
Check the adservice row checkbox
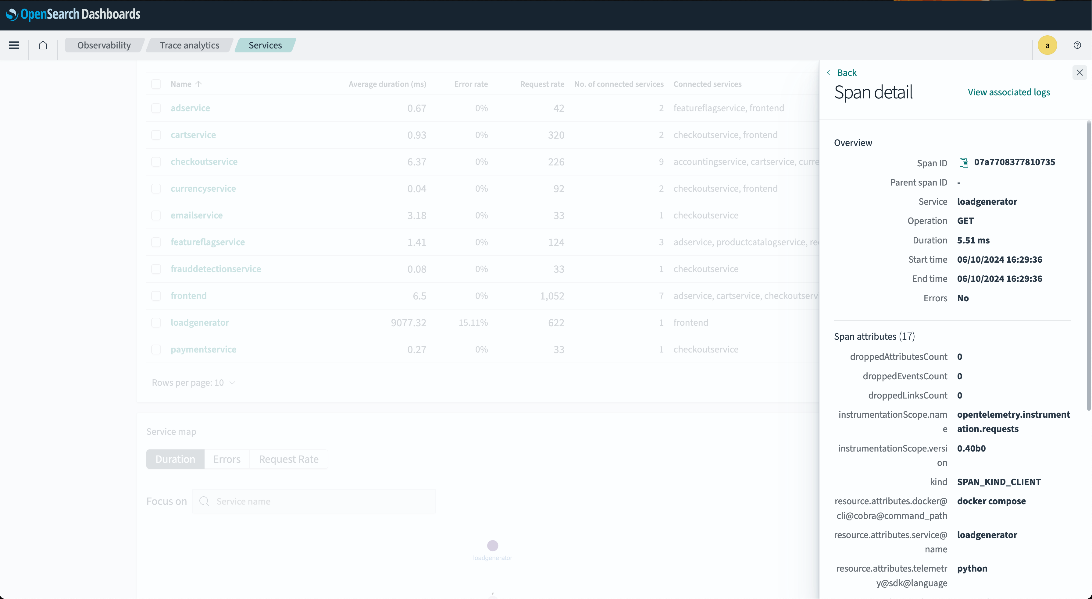(x=156, y=108)
